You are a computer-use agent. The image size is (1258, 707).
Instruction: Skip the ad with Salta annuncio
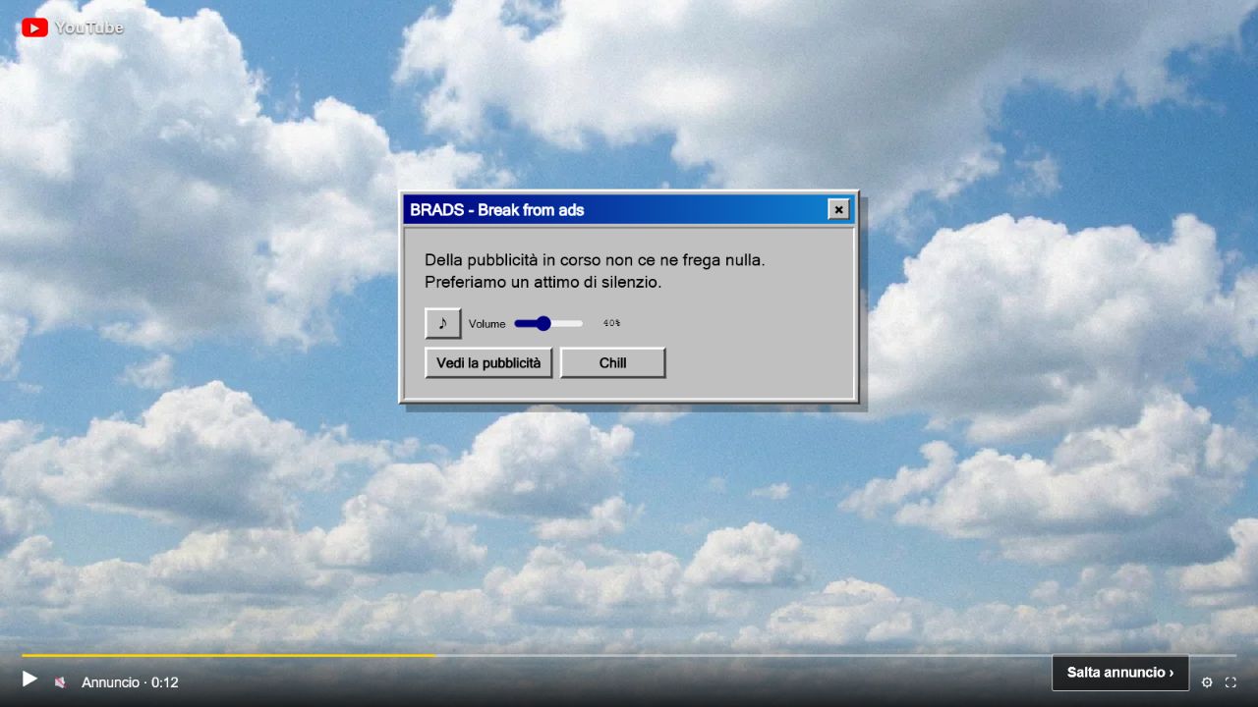[x=1120, y=673]
